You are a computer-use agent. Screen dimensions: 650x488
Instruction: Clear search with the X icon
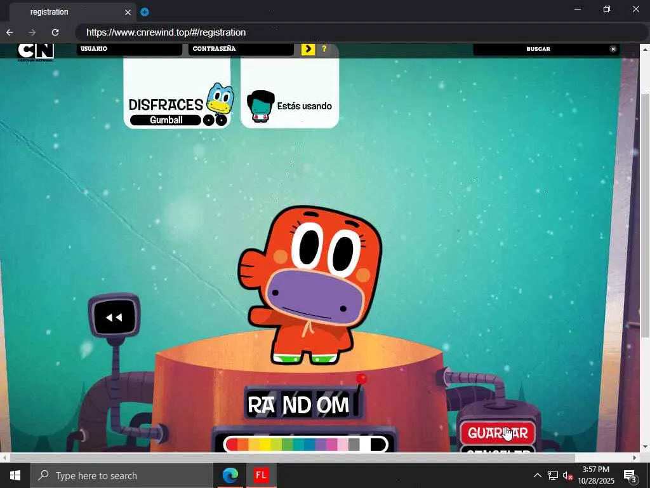[613, 49]
